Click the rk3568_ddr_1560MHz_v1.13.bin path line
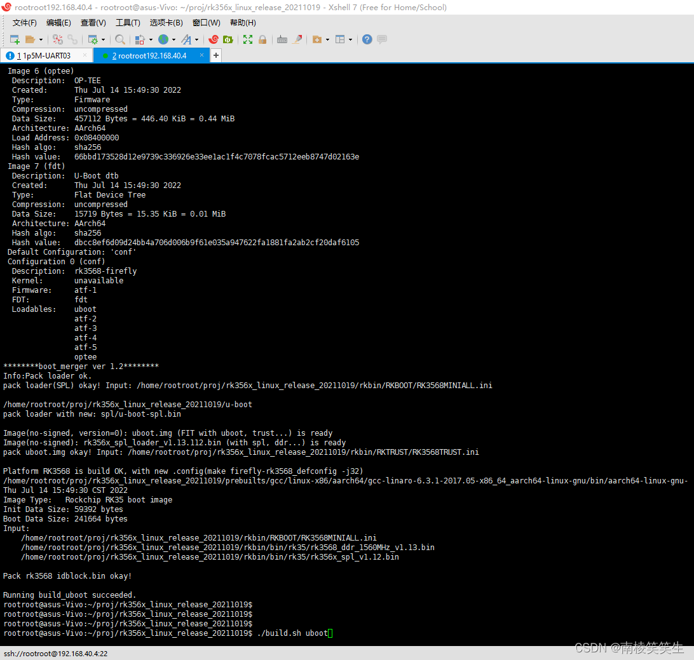Viewport: 694px width, 660px height. pos(228,547)
